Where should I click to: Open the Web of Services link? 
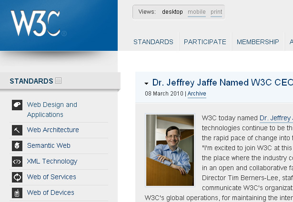click(51, 177)
